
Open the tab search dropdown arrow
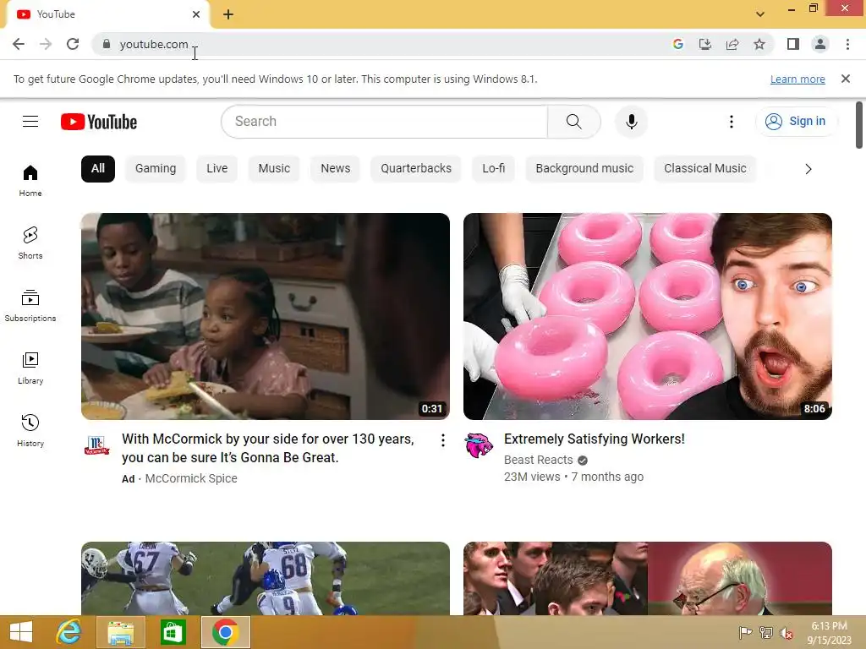(x=760, y=14)
